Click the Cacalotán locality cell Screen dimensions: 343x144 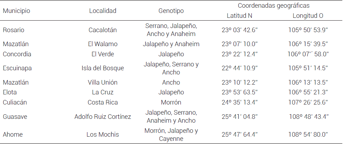(103, 30)
